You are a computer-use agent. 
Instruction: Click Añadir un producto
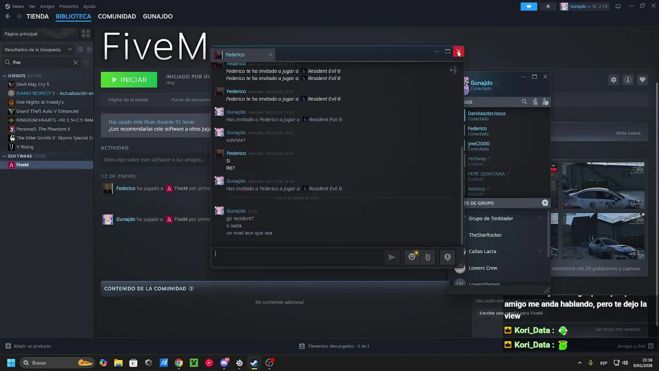28,346
